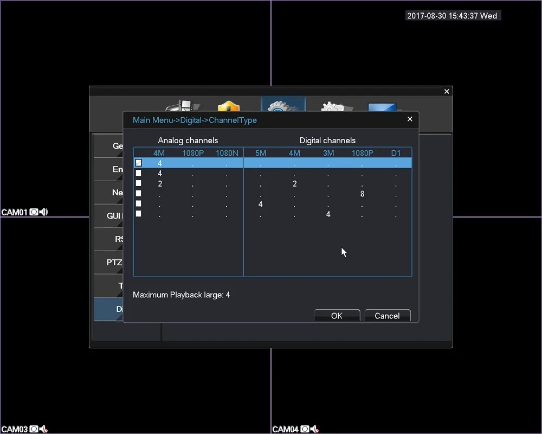The height and width of the screenshot is (434, 542).
Task: Click the value 8 under digital 1080P
Action: point(362,194)
